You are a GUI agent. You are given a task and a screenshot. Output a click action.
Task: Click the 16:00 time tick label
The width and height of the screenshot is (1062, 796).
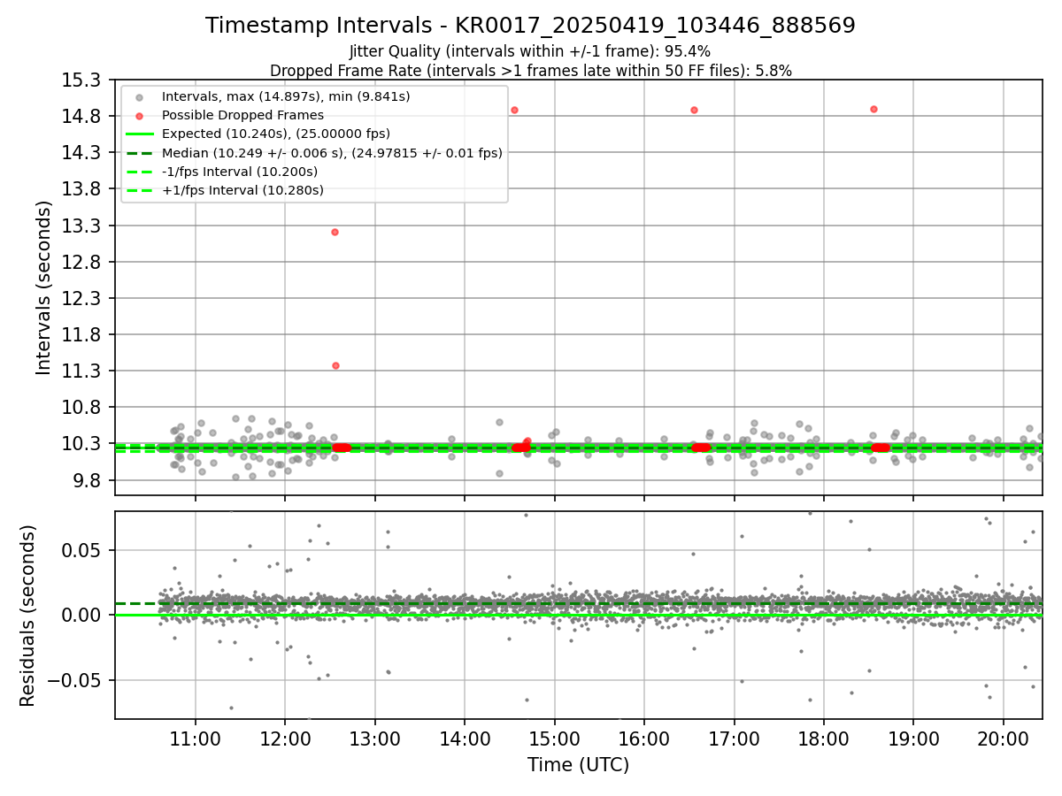pos(644,739)
